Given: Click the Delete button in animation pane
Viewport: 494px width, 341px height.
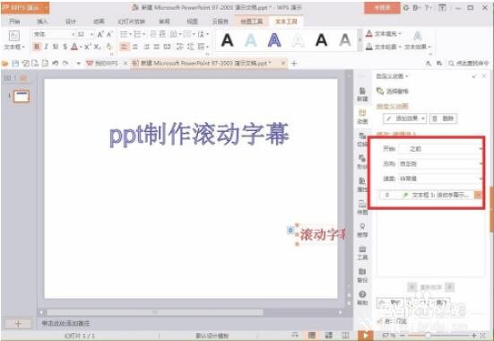Looking at the screenshot, I should [444, 118].
